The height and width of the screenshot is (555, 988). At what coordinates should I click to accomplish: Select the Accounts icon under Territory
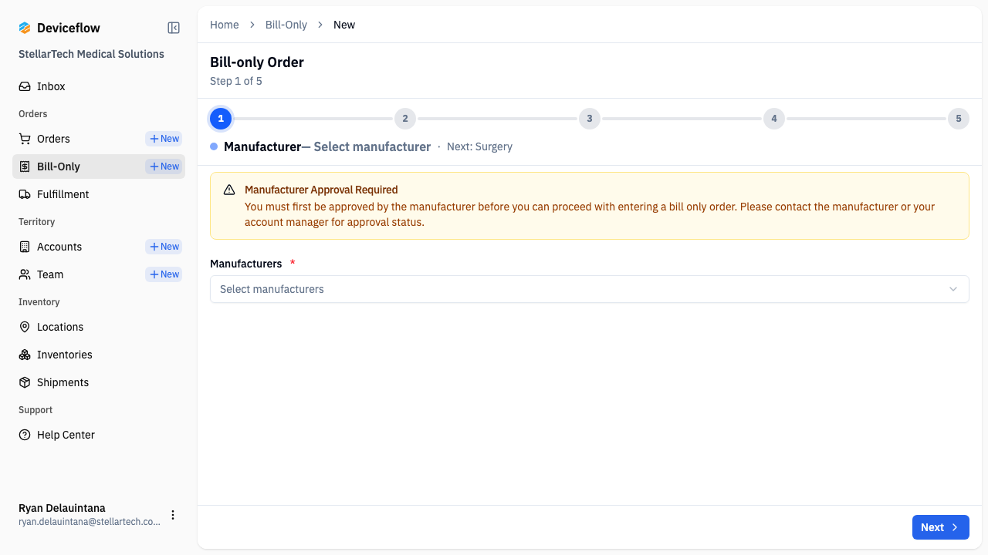click(x=24, y=247)
